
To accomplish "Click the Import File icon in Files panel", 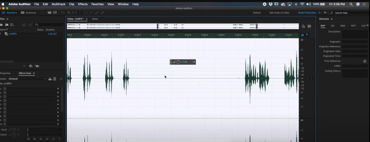I will tap(7, 25).
